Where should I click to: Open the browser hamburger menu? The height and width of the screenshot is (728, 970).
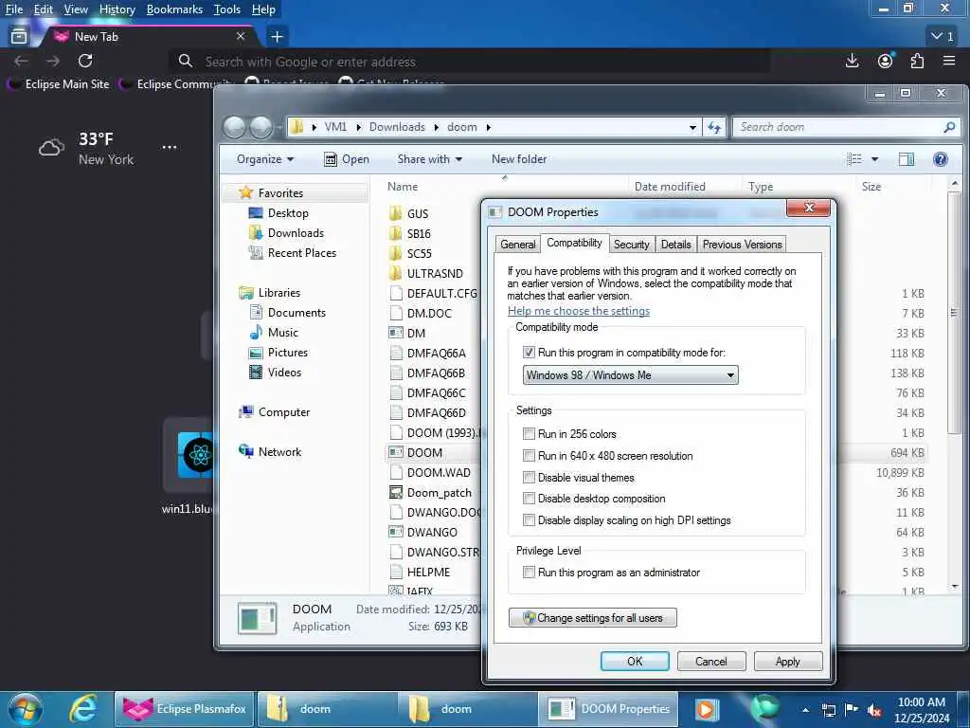pyautogui.click(x=949, y=61)
